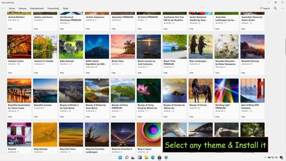Open the Widgets panel icon in taskbar

point(140,157)
